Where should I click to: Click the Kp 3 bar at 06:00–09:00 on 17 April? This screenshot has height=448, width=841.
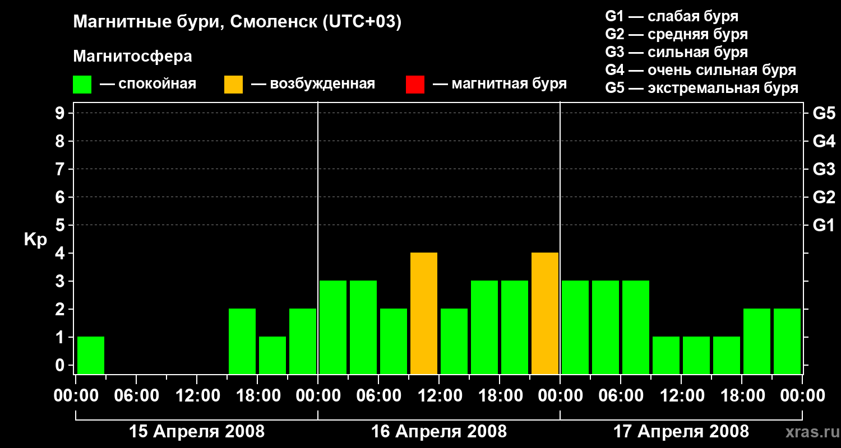pos(636,328)
